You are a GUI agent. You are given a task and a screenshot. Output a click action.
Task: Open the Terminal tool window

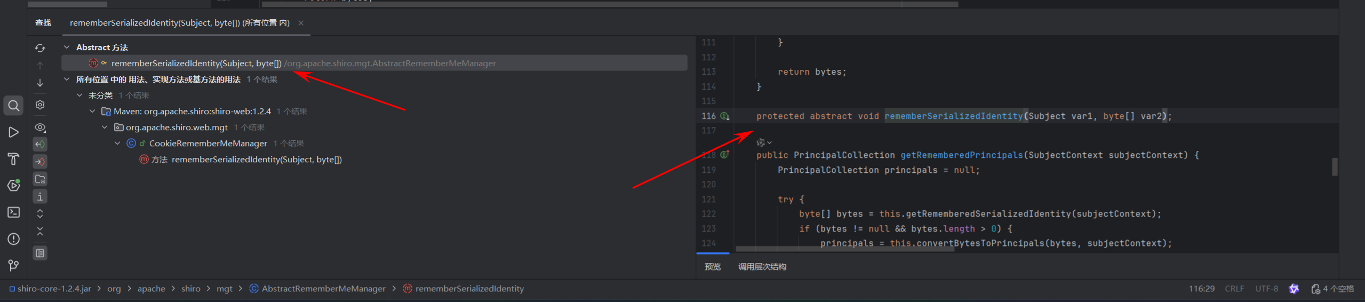[13, 212]
